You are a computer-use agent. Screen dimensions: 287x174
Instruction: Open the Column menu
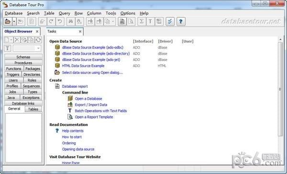click(x=94, y=13)
